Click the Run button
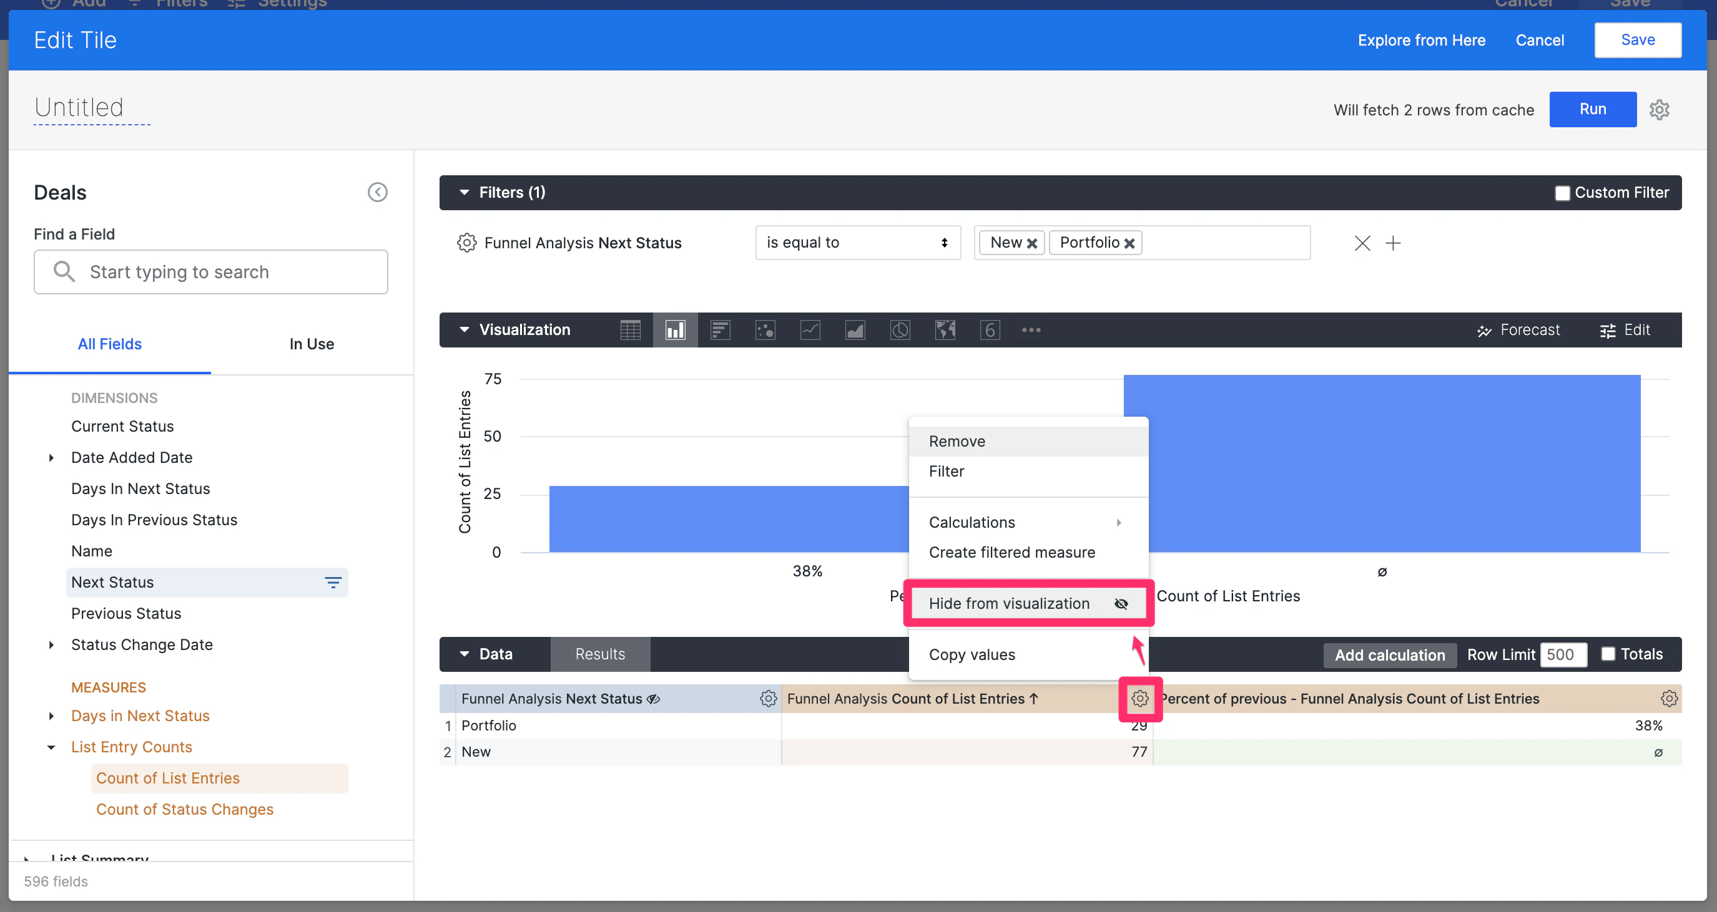This screenshot has height=912, width=1717. (1592, 109)
